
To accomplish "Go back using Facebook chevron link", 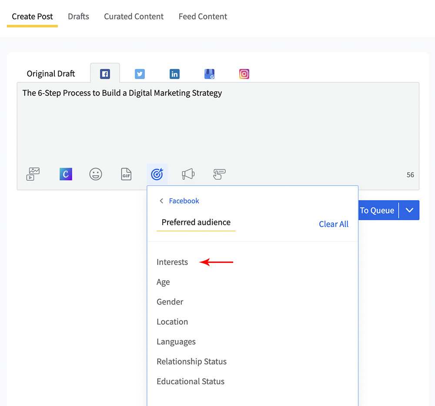I will point(179,201).
